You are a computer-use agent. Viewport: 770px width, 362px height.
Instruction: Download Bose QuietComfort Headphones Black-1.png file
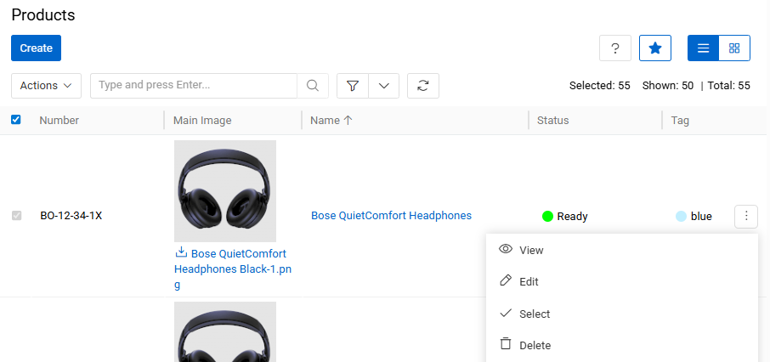click(233, 269)
